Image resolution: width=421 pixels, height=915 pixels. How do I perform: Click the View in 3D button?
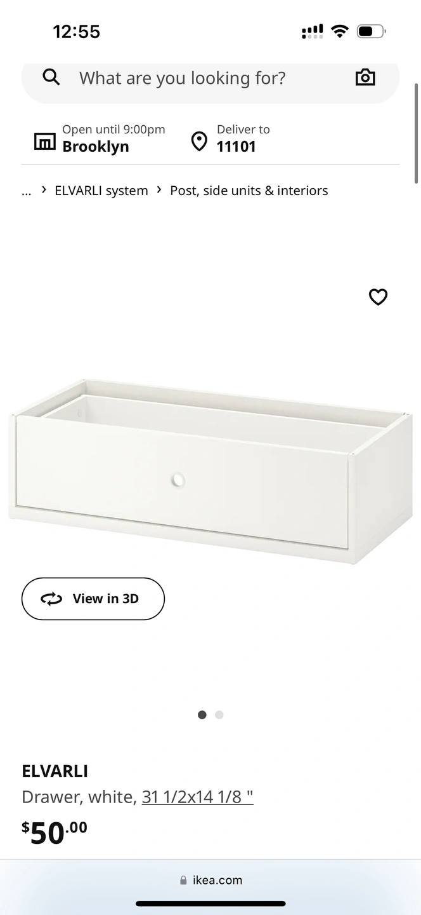(93, 599)
